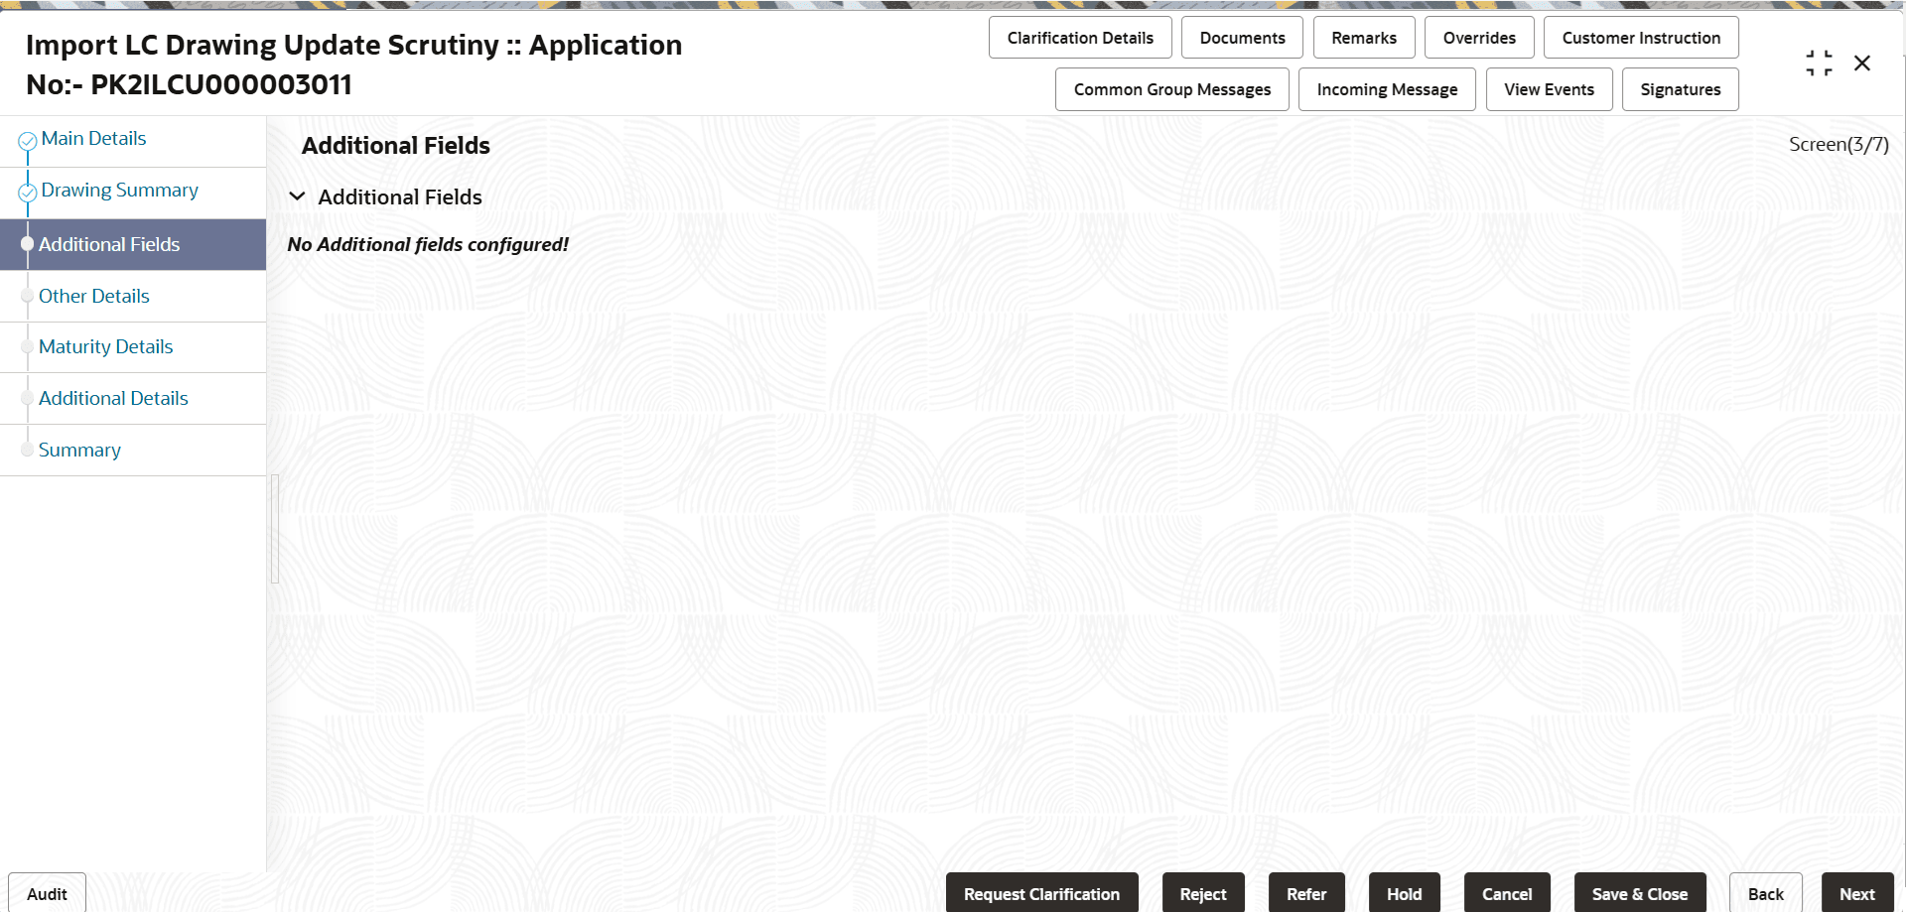Click Save & Close
This screenshot has height=912, width=1906.
[x=1640, y=893]
